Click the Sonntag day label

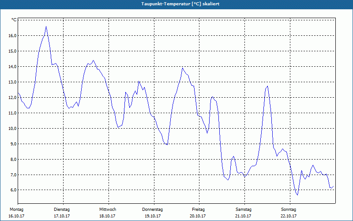pyautogui.click(x=289, y=210)
